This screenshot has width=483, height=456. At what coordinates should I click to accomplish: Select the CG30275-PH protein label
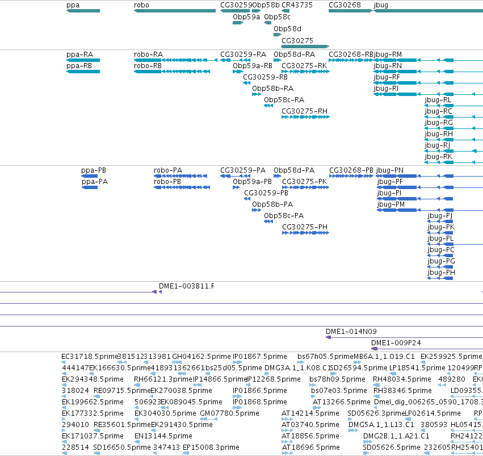[x=305, y=227]
